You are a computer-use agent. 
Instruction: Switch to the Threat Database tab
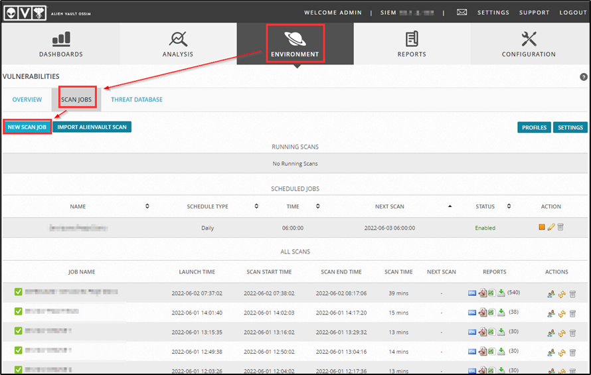click(137, 100)
